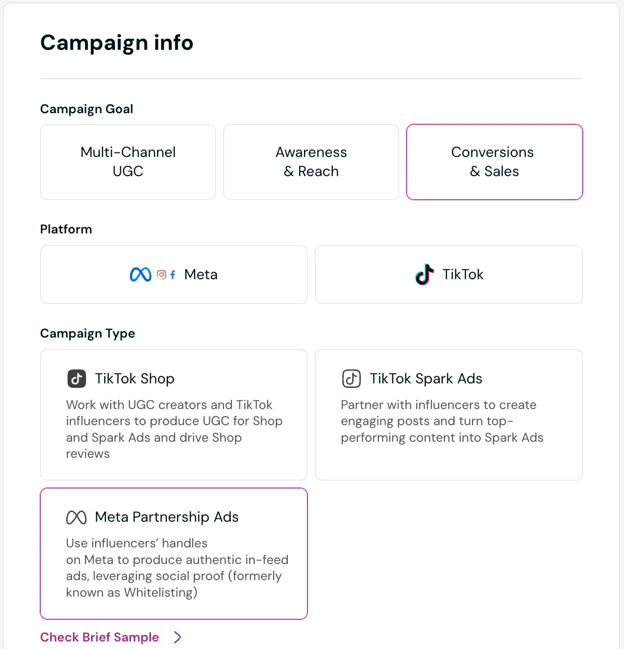Select the Multi-Channel UGC goal
This screenshot has height=649, width=624.
point(128,161)
